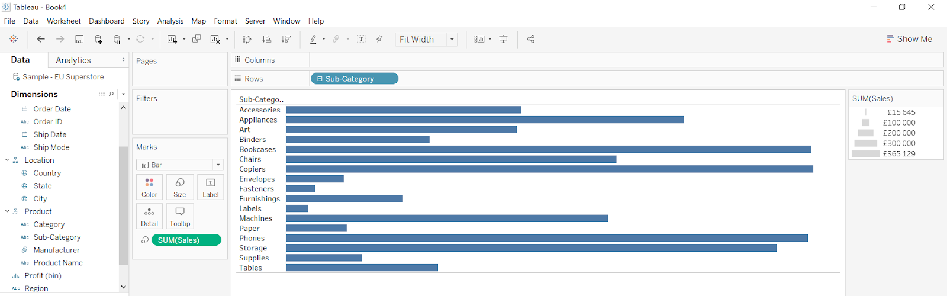The height and width of the screenshot is (296, 947).
Task: Add a new data source from the toolbar
Action: point(98,39)
